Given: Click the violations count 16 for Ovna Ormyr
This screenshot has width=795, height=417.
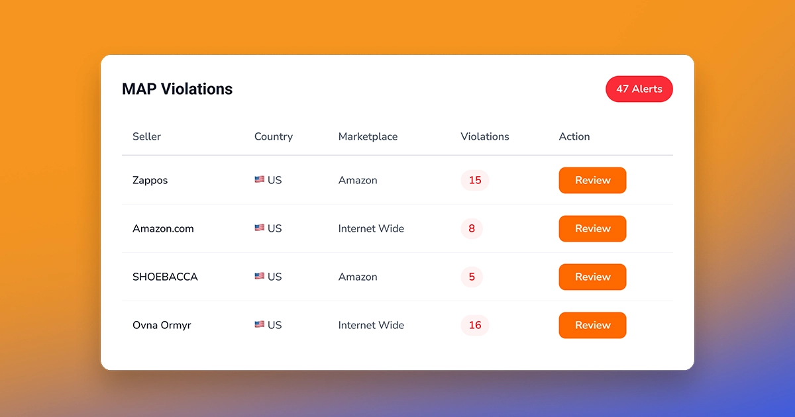Looking at the screenshot, I should (475, 325).
